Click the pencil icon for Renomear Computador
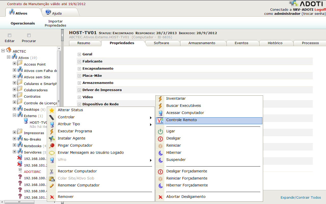326x204 pixels. click(52, 186)
